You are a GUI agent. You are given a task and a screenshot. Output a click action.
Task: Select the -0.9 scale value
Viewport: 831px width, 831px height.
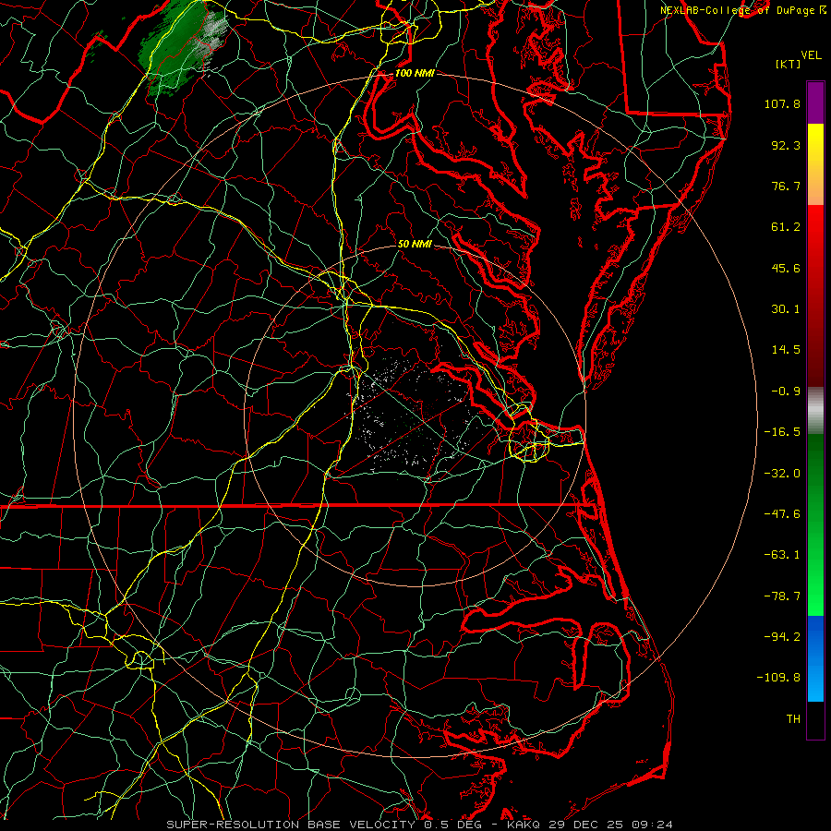786,391
